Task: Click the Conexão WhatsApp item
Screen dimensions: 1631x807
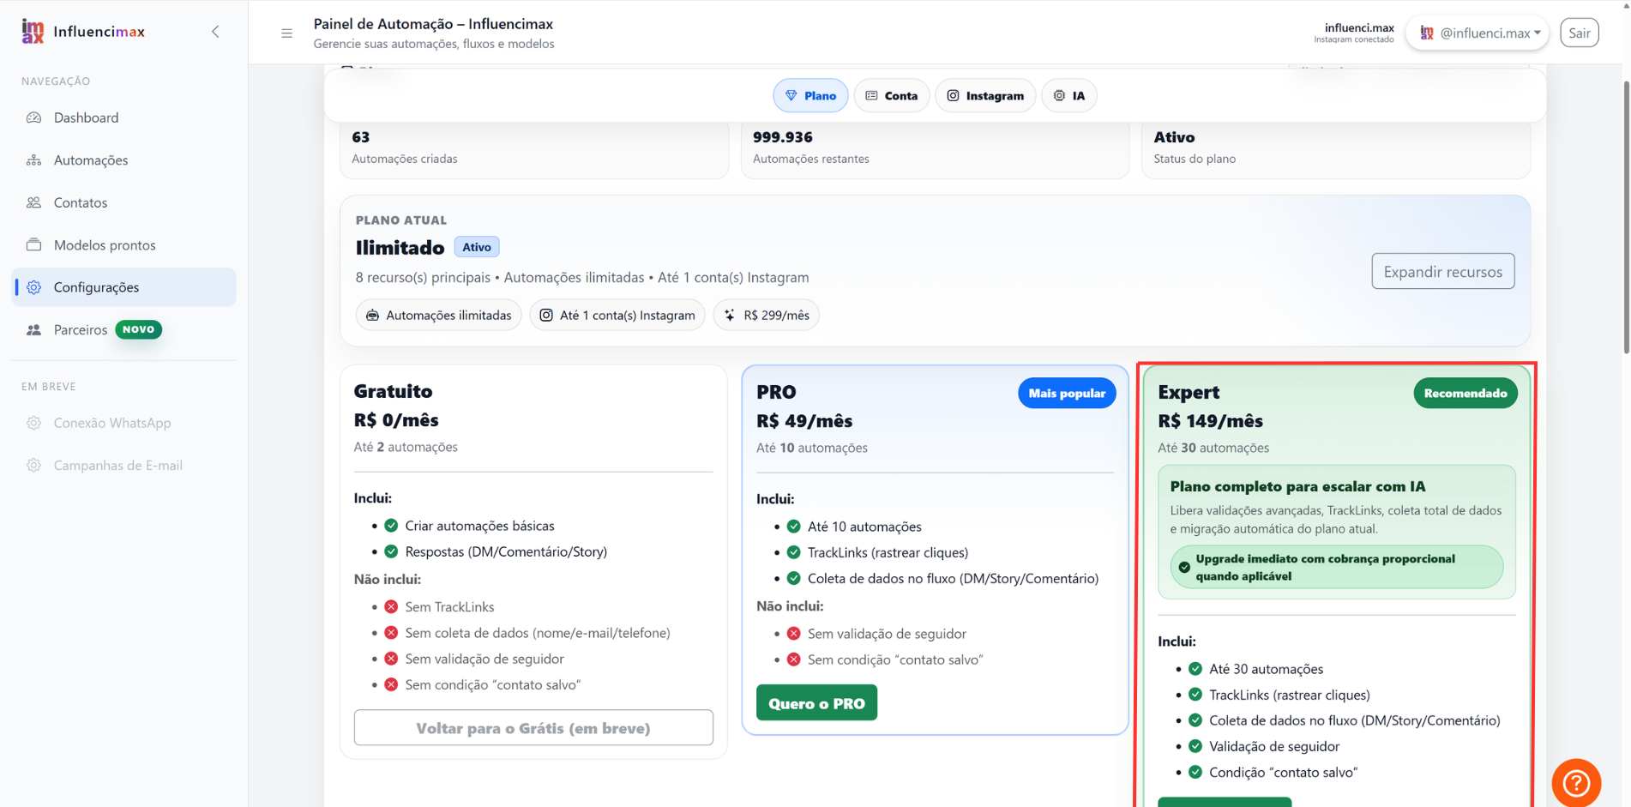Action: tap(112, 423)
